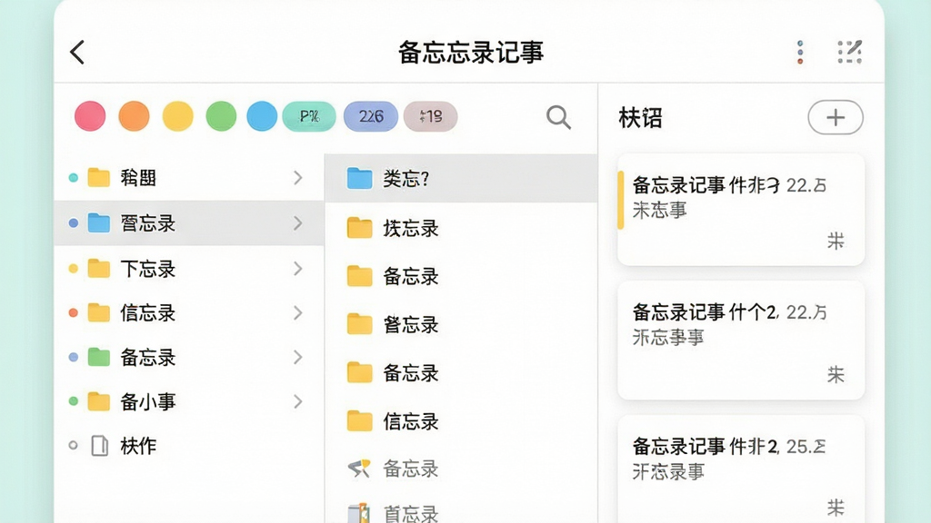
Task: Click the blue folder icon of 类忘?
Action: click(x=359, y=178)
